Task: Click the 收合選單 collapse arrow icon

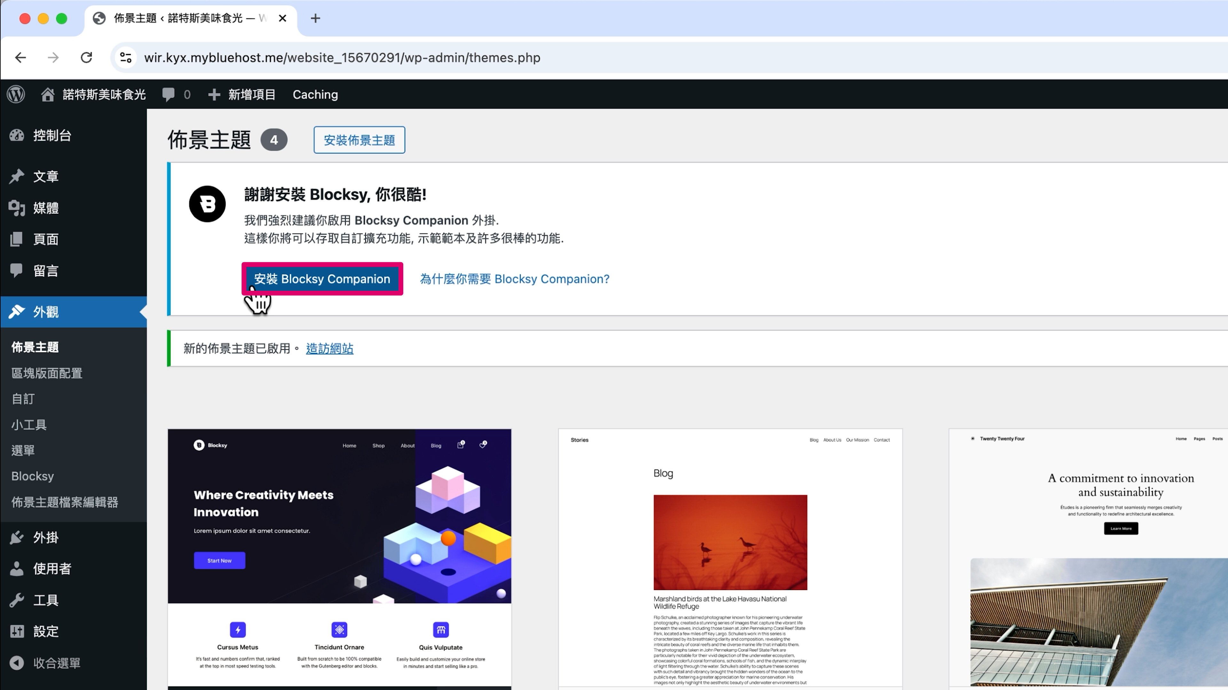Action: [17, 663]
